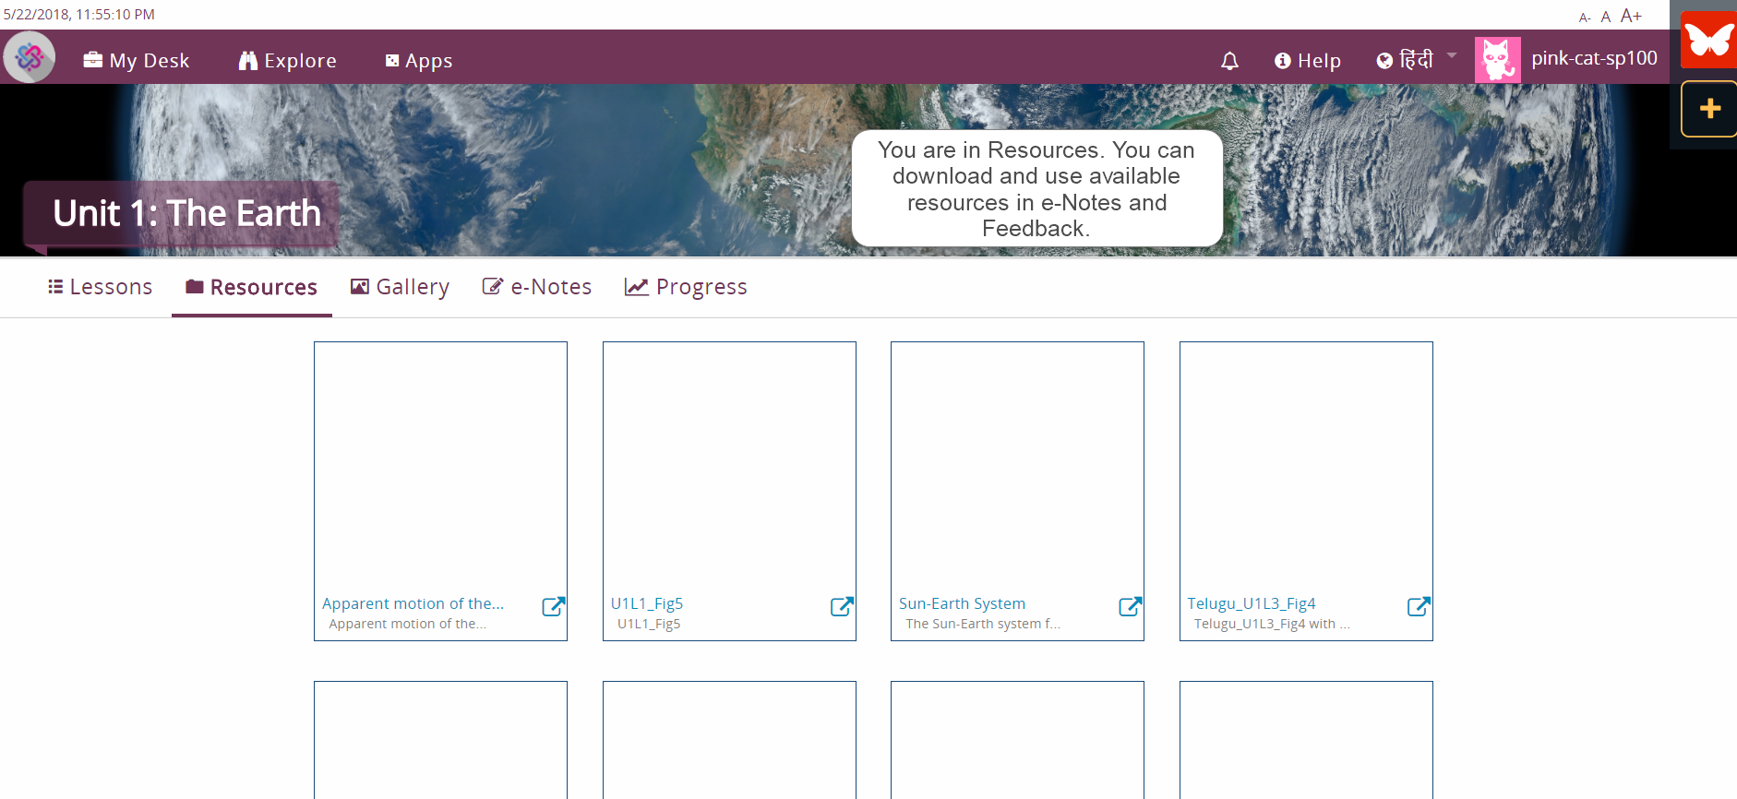Click the Help link

tap(1308, 61)
